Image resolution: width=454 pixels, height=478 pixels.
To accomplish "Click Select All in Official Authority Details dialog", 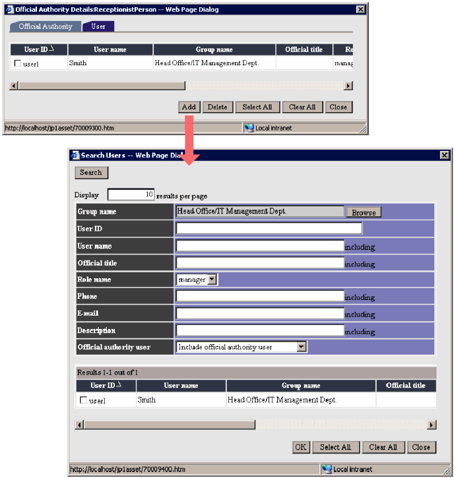I will coord(257,107).
